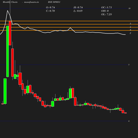The height and width of the screenshot is (138, 138).
Task: Click the 'BSE 509051' symbol label
Action: click(54, 2)
